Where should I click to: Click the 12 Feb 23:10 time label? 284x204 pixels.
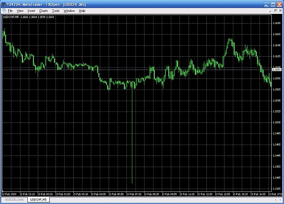coord(27,194)
